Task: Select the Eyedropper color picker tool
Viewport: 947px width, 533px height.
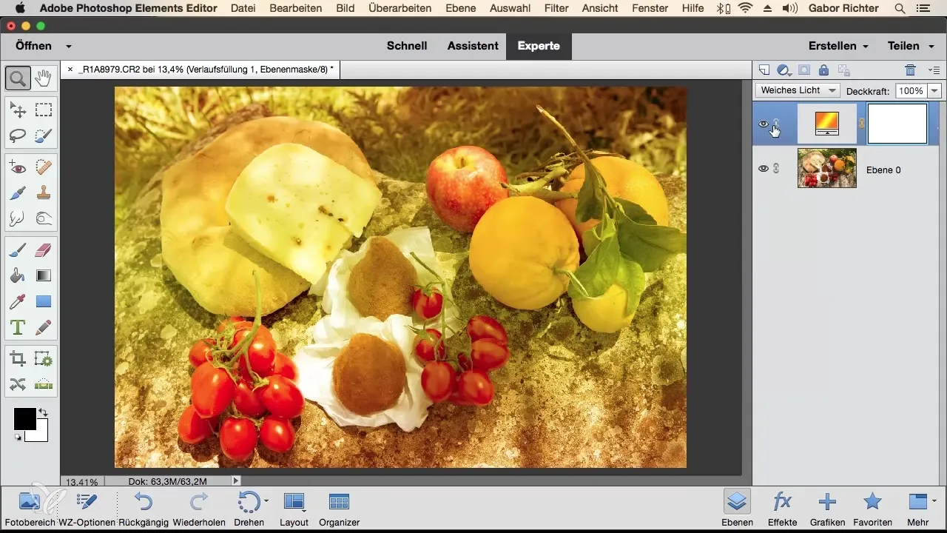Action: [x=18, y=301]
